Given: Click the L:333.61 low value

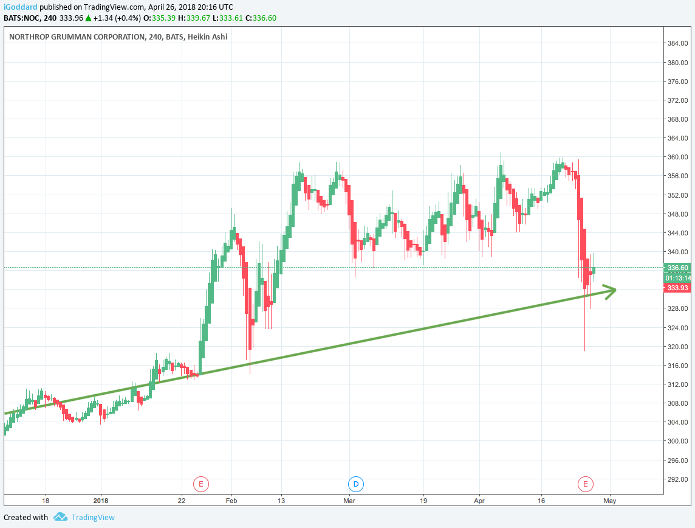Looking at the screenshot, I should click(228, 18).
